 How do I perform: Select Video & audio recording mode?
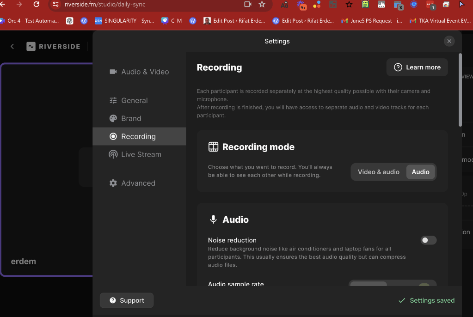pyautogui.click(x=378, y=172)
